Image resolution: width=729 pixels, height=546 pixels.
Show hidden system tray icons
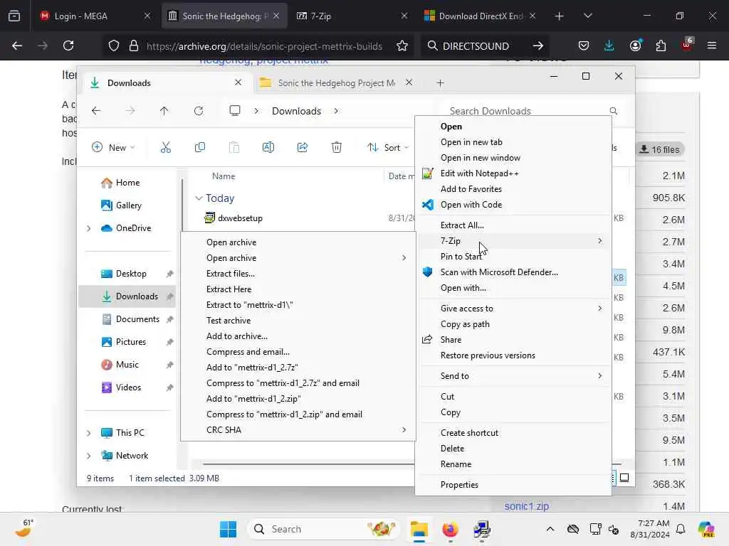[550, 529]
